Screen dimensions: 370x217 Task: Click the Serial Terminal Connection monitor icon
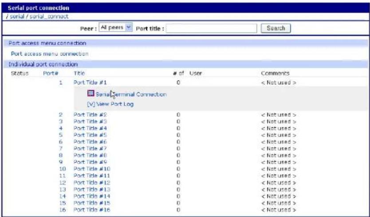pos(91,94)
